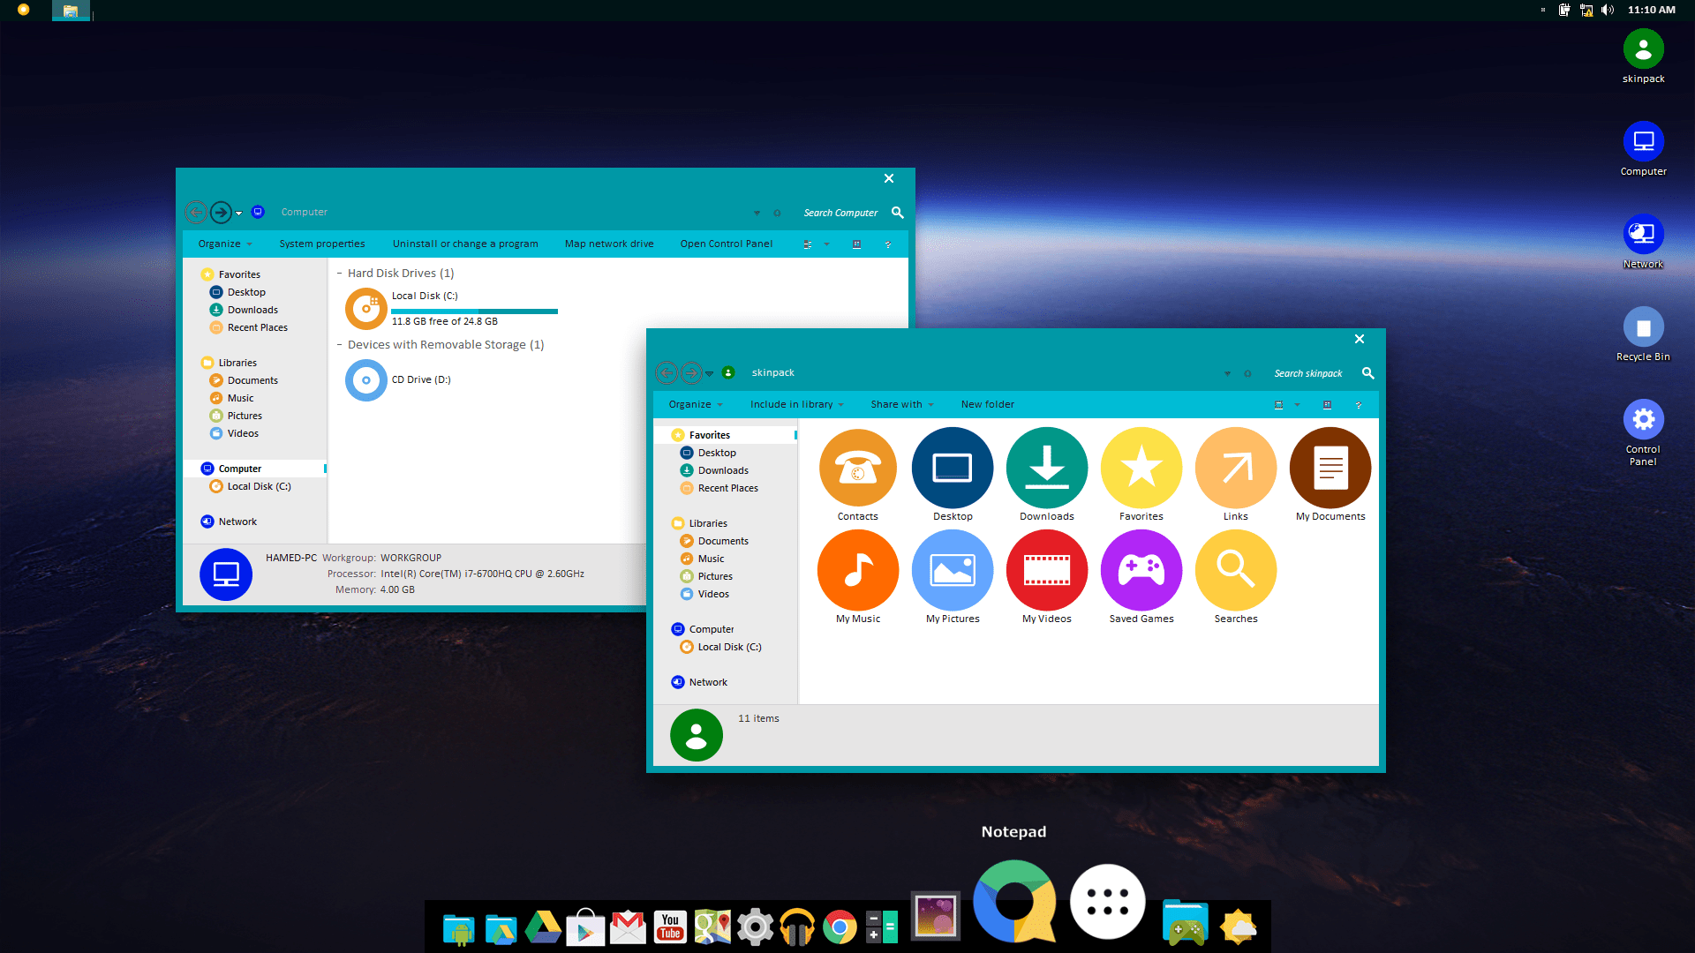The image size is (1695, 953).
Task: Open the Saved Games folder icon
Action: click(x=1141, y=571)
